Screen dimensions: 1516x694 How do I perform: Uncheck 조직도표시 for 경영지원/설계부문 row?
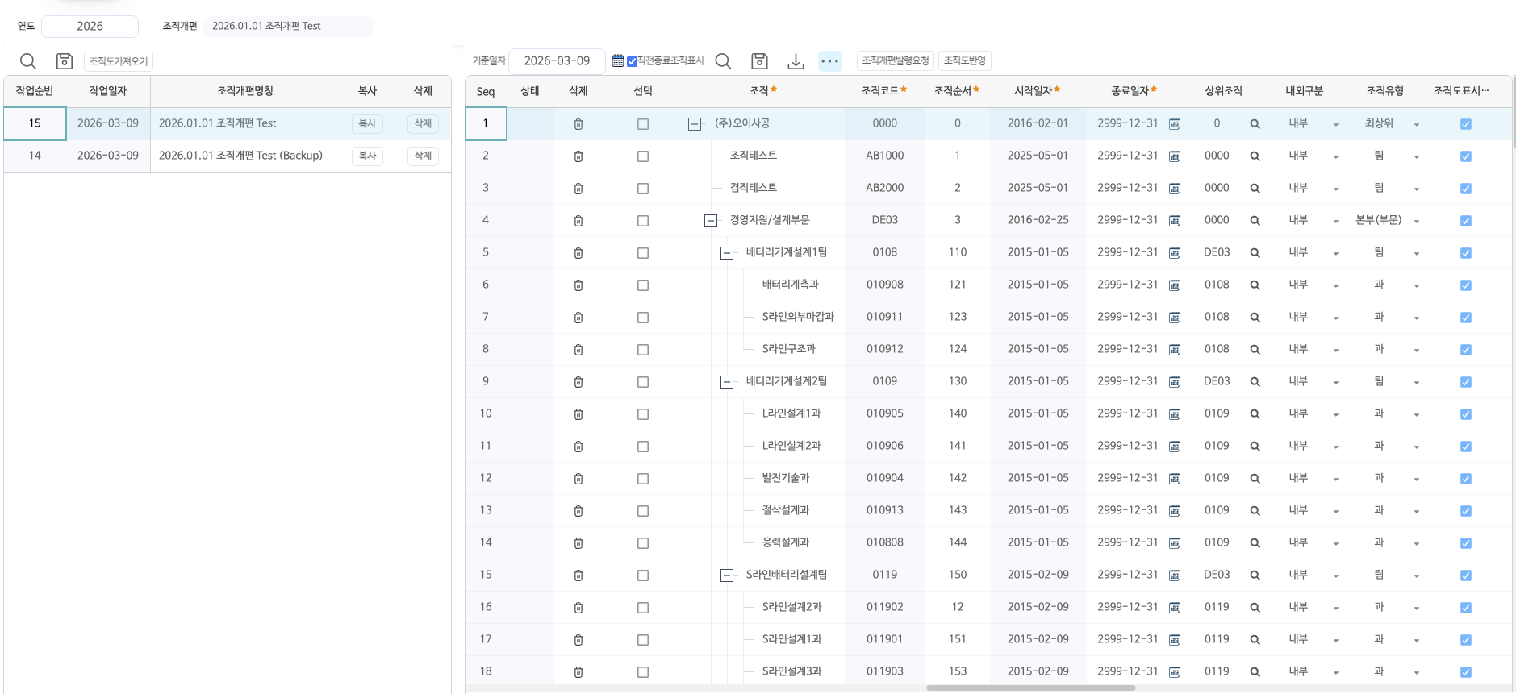tap(1466, 221)
